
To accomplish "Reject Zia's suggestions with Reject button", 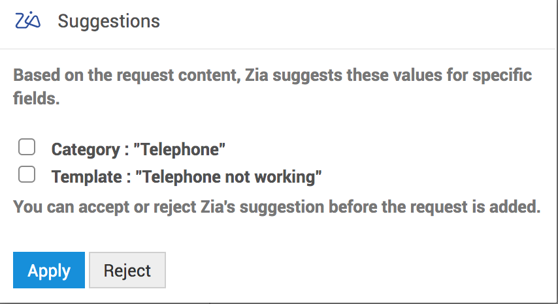I will (127, 270).
